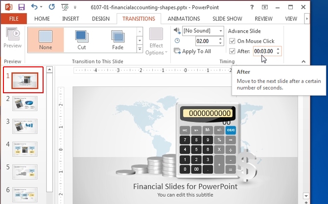
Task: Start slideshow from beginning icon
Action: click(65, 7)
